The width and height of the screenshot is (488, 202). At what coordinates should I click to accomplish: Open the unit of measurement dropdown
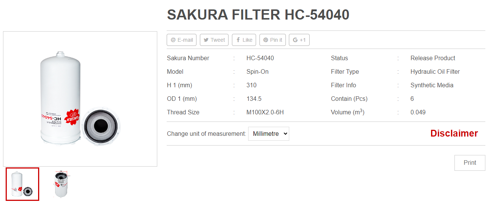269,134
